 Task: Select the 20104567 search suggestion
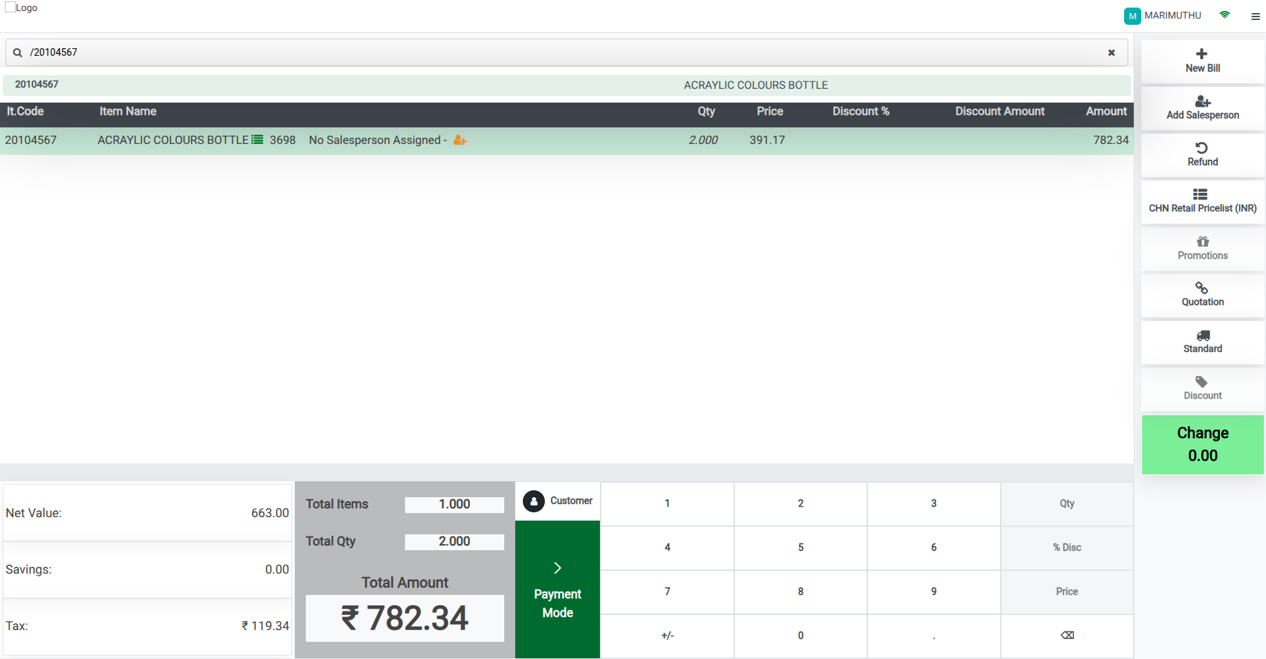(x=567, y=85)
